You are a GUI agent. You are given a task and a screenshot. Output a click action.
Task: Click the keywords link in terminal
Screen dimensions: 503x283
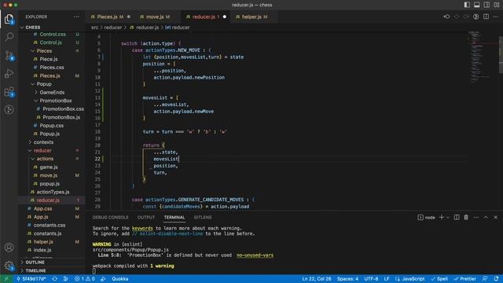(x=142, y=228)
